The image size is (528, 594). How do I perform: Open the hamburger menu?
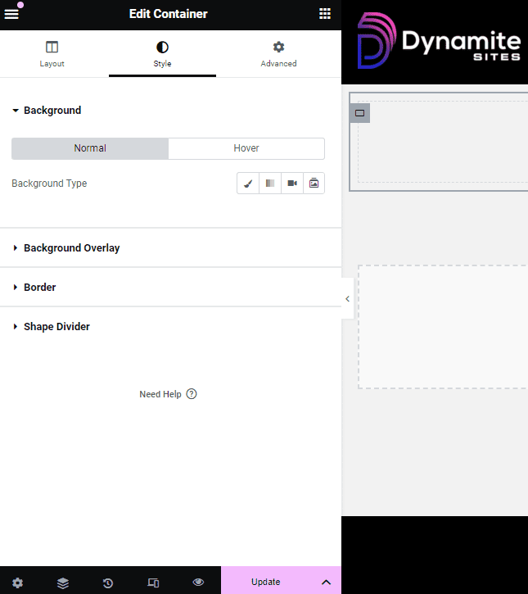pyautogui.click(x=11, y=14)
